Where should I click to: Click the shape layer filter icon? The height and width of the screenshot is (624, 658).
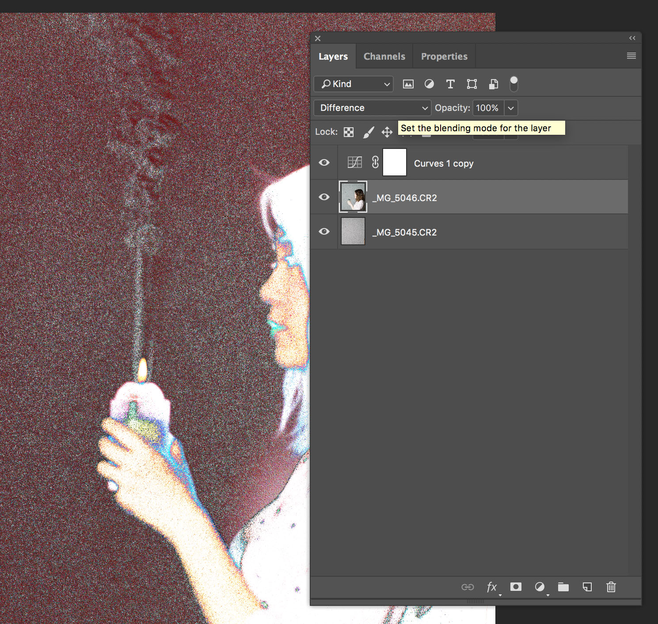pyautogui.click(x=472, y=84)
